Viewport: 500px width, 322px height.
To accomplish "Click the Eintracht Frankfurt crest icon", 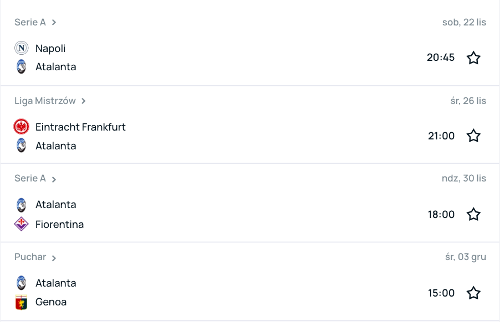I will [x=21, y=127].
